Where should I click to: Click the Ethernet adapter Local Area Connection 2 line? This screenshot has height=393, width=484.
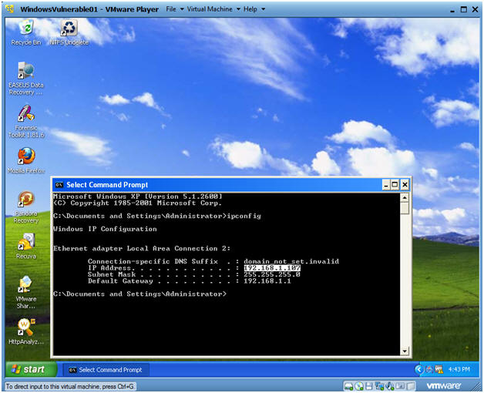[142, 249]
